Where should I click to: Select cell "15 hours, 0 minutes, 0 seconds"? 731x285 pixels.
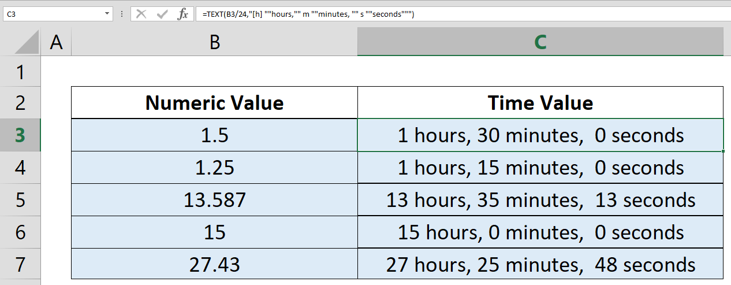[x=540, y=232]
